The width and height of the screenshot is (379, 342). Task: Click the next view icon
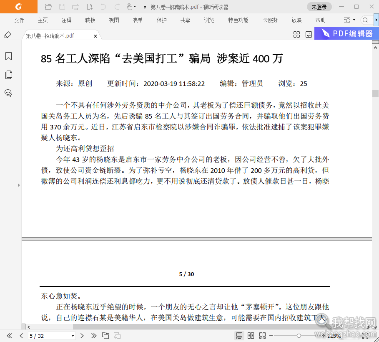[117, 336]
